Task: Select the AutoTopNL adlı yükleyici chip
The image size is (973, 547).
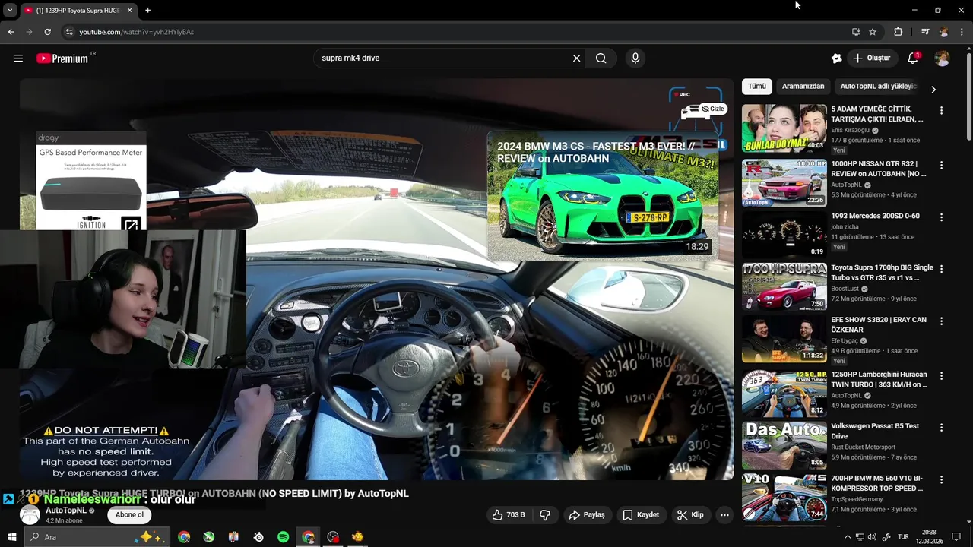Action: 879,87
